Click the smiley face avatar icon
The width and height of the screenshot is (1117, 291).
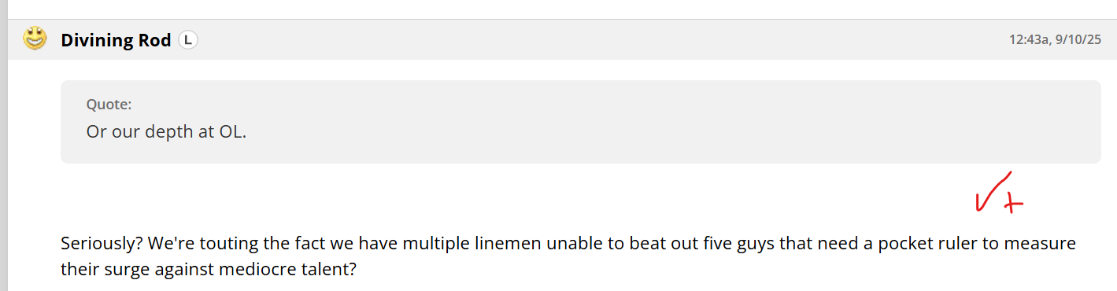click(x=35, y=39)
